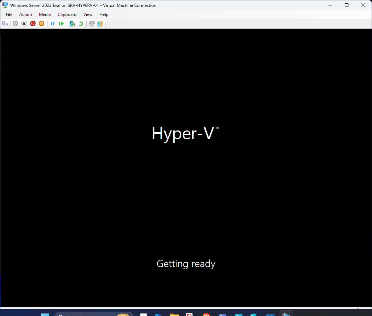
Task: Open the Windows Start menu
Action: tap(45, 314)
